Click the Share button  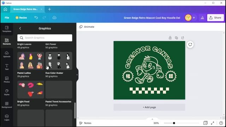click(215, 18)
